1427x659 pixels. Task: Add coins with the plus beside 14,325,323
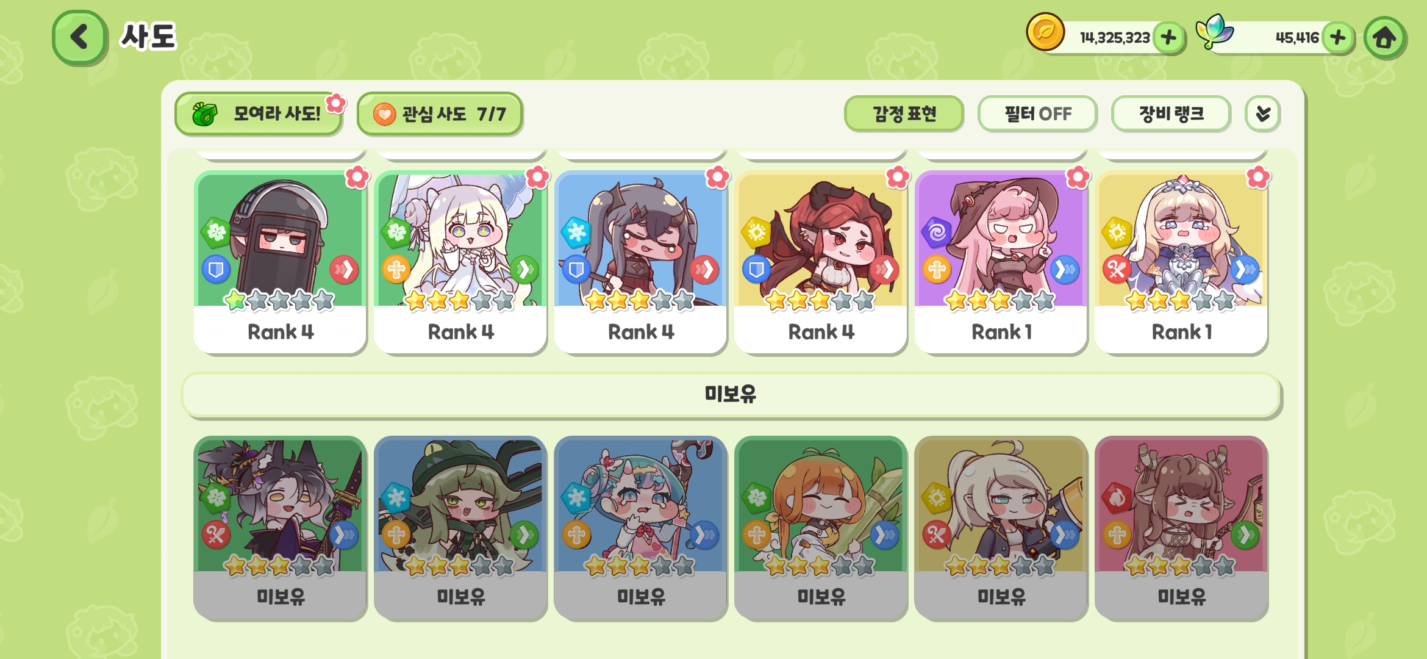[x=1168, y=38]
